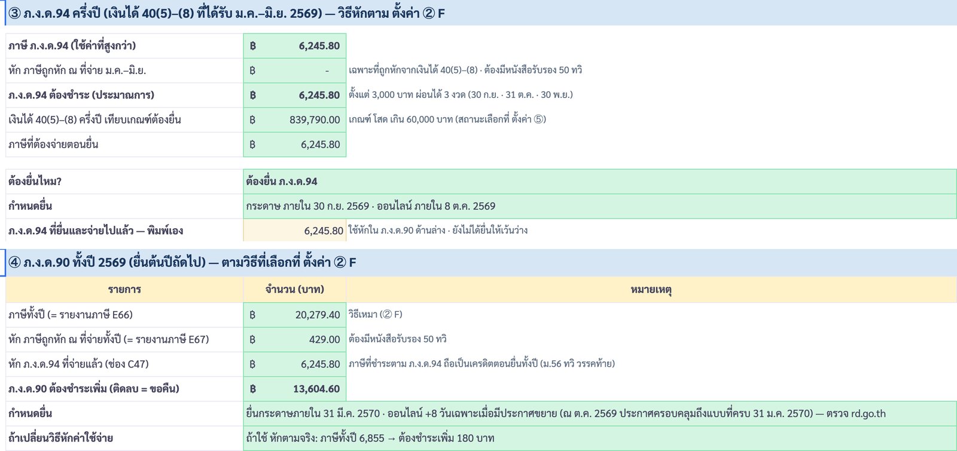The width and height of the screenshot is (957, 451).
Task: Select the ④ ภ.ง.ด.90 ทั้งปี 2569 section header
Action: tap(481, 262)
